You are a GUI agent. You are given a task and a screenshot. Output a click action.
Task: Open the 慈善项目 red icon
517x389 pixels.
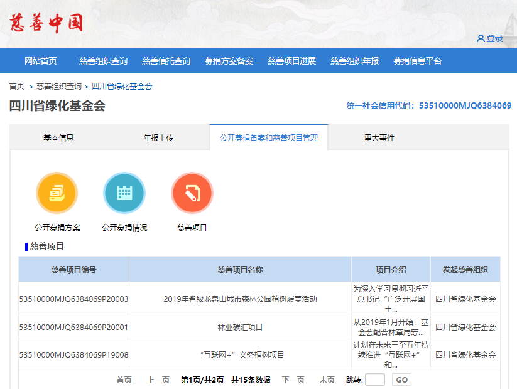(192, 193)
